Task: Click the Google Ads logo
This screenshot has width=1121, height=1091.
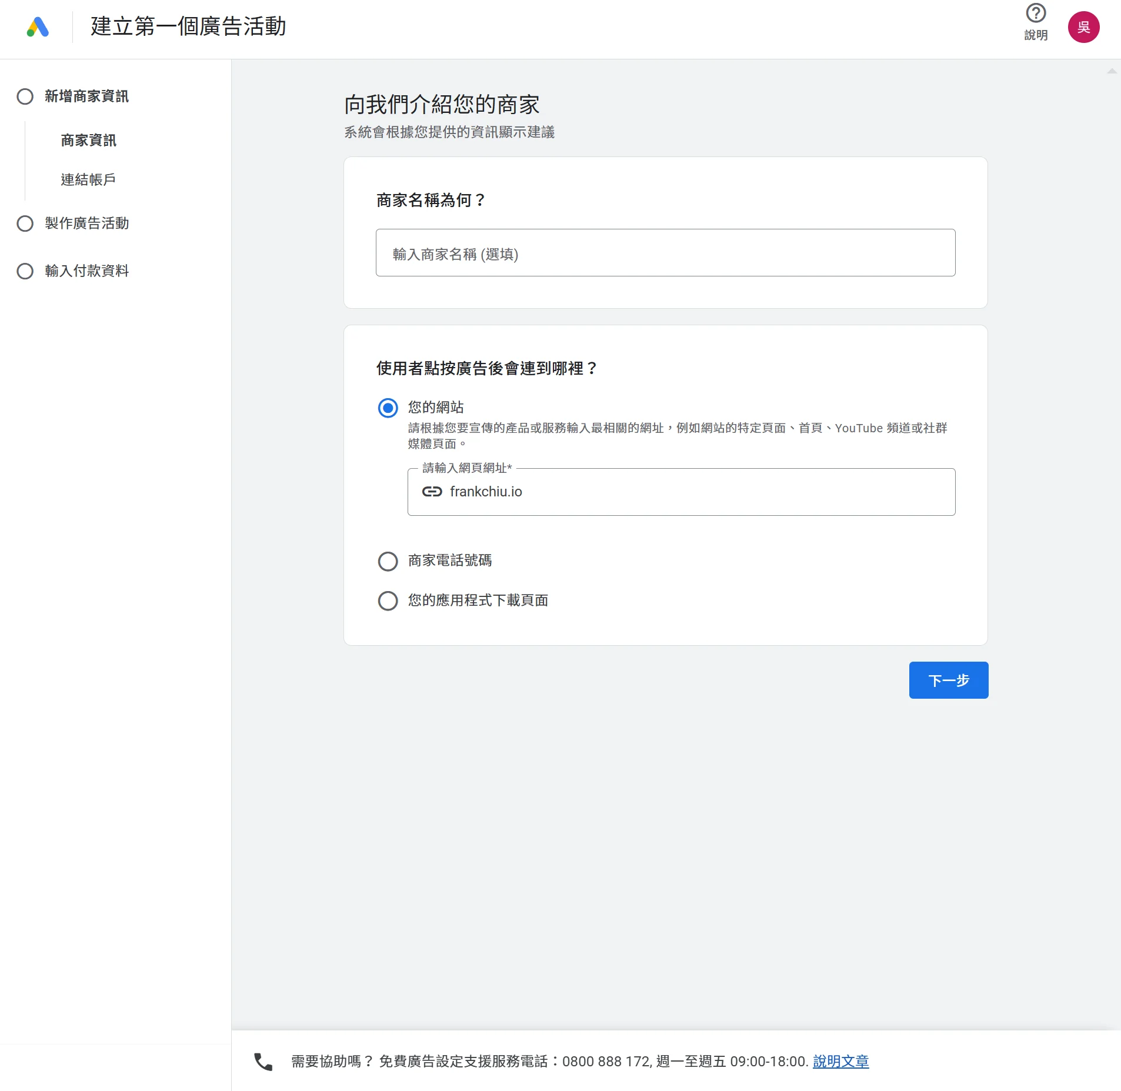Action: pos(38,27)
